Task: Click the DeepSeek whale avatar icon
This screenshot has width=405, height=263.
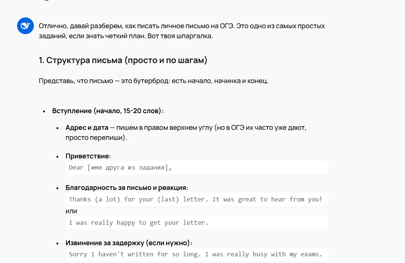Action: pos(25,26)
